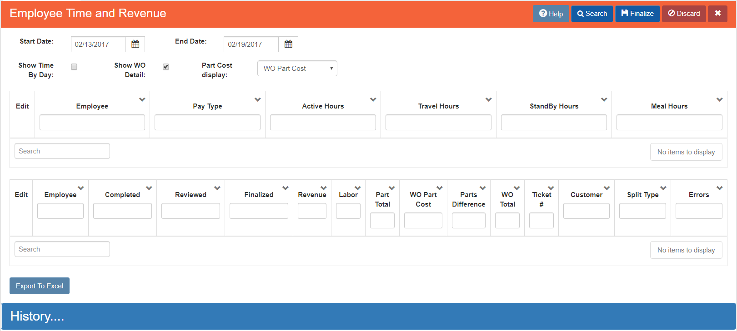737x331 pixels.
Task: Open Meal Hours column menu chevron
Action: tap(720, 99)
